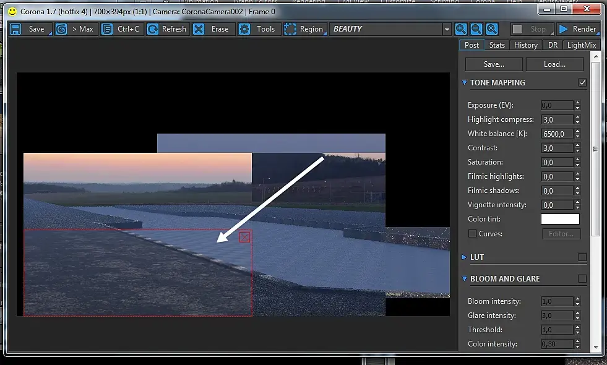This screenshot has height=365, width=607.
Task: Expand the LUT section
Action: pos(465,257)
